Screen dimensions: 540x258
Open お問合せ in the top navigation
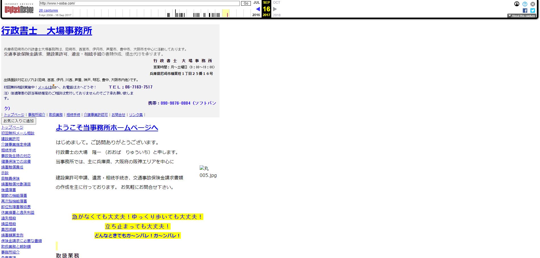click(118, 115)
